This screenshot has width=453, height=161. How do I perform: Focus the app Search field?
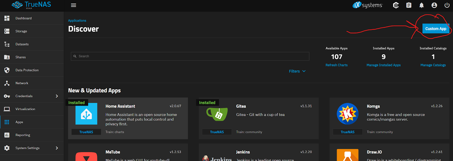(x=190, y=56)
